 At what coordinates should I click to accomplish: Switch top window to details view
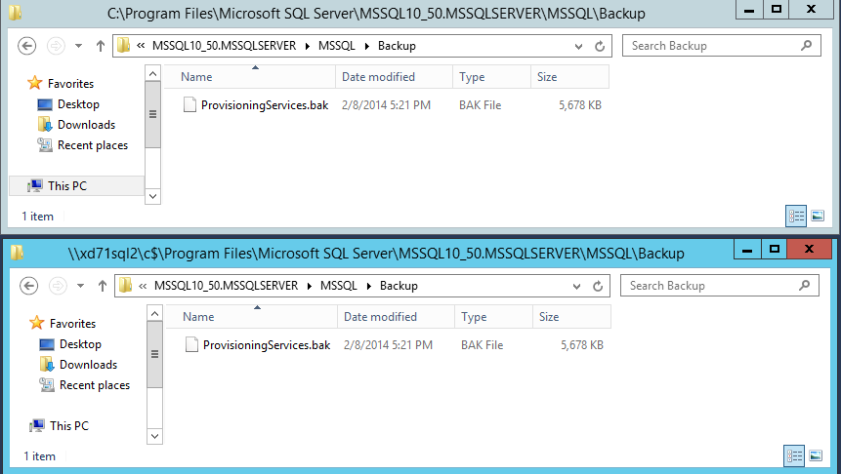coord(796,216)
